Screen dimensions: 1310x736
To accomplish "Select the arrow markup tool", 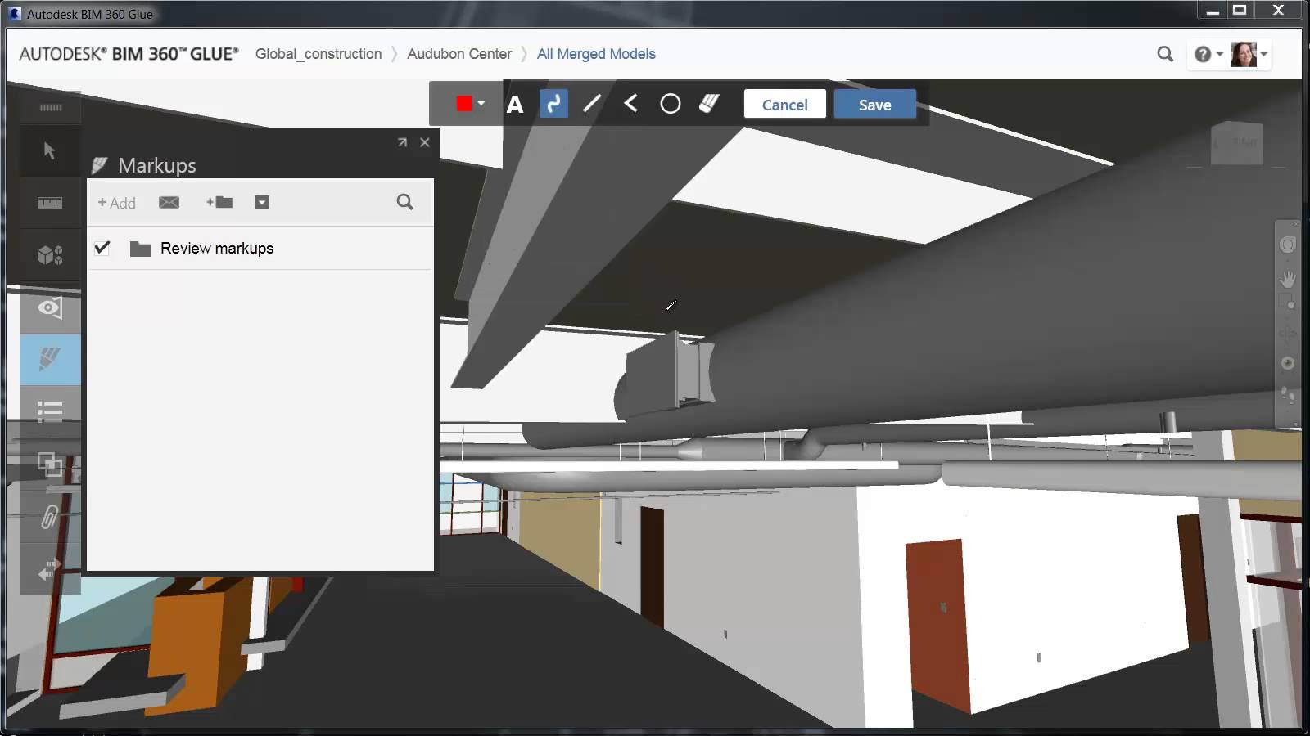I will 630,104.
